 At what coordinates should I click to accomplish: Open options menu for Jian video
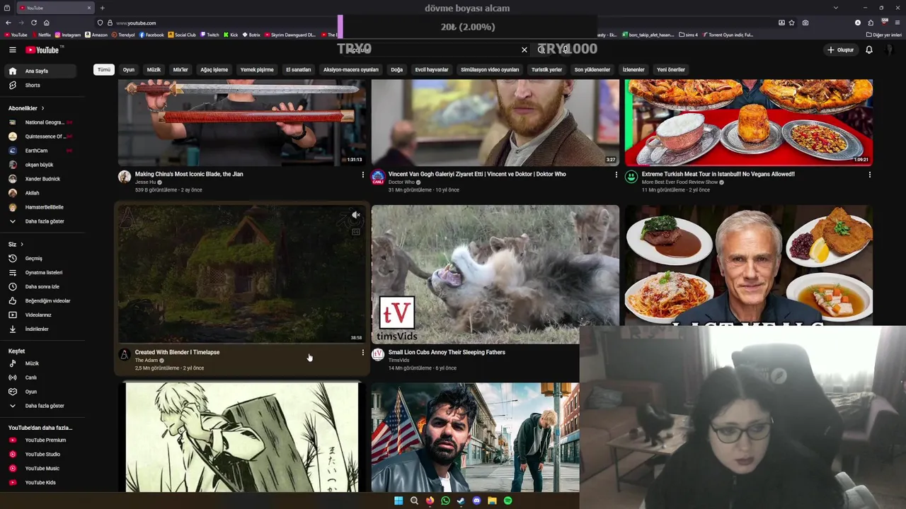coord(363,175)
